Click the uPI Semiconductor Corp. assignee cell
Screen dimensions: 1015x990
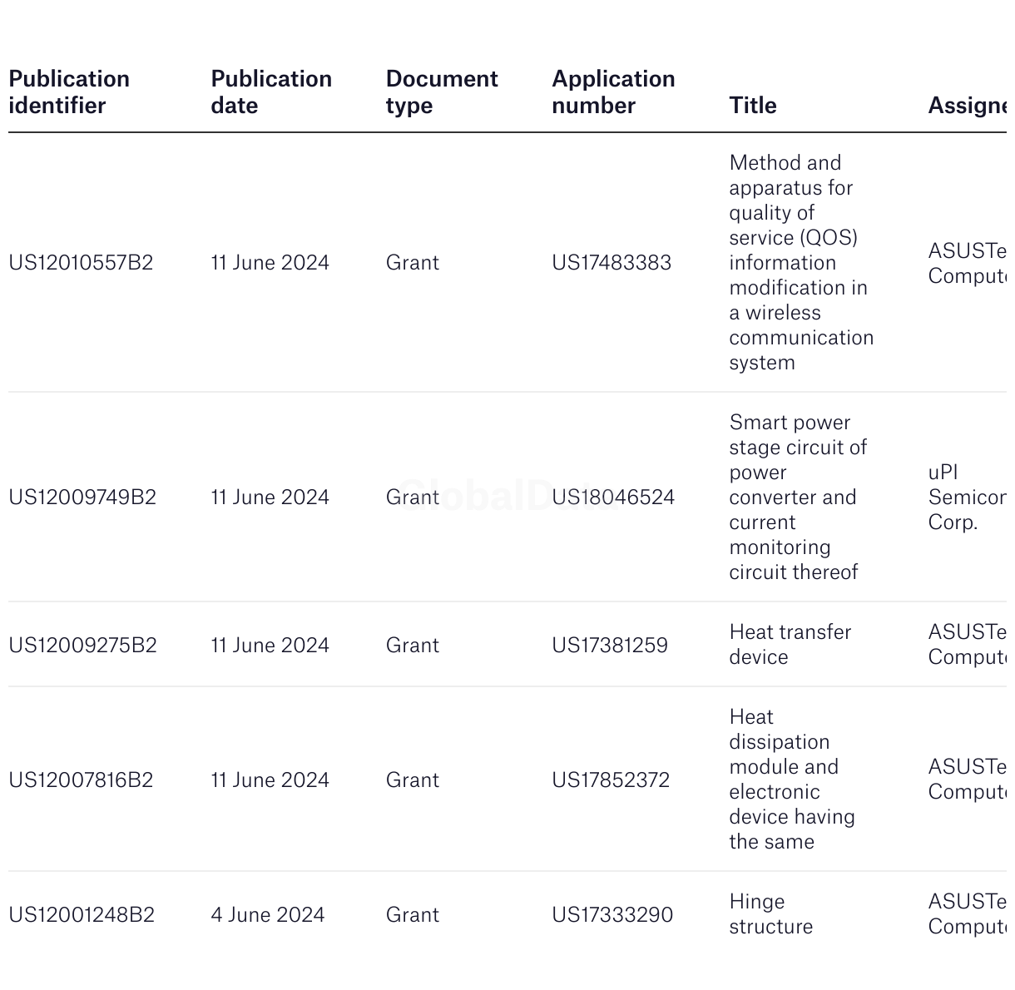[967, 497]
